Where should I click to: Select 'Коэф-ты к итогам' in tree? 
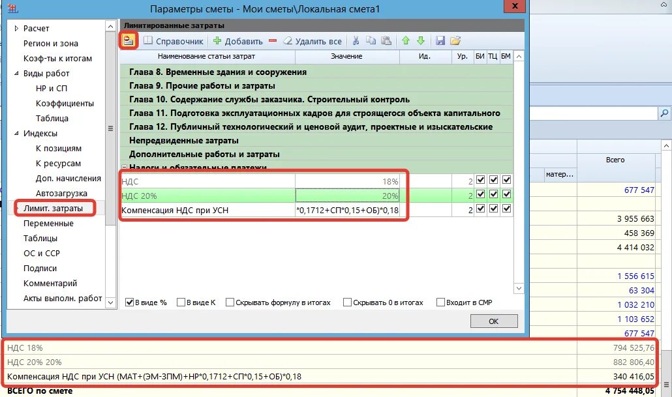coord(57,58)
